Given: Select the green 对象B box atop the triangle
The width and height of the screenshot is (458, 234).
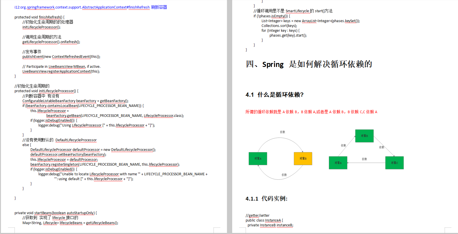Looking at the screenshot, I should click(364, 136).
